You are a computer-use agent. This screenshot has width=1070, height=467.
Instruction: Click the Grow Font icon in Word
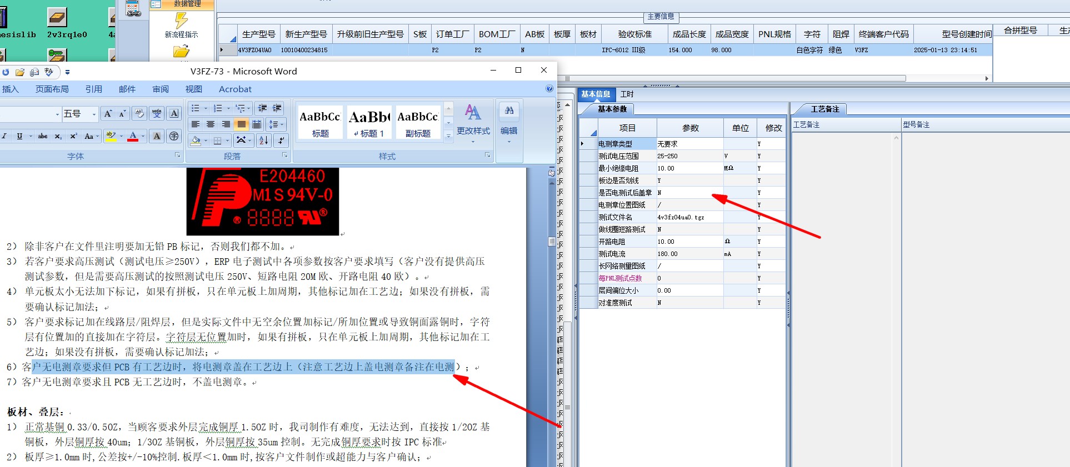(x=108, y=114)
